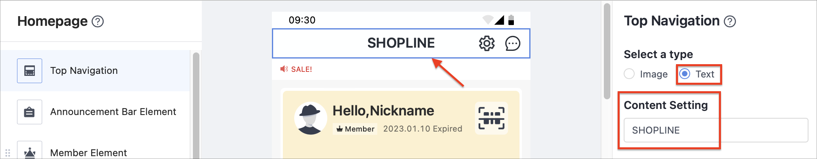Click the member avatar with hat
Image resolution: width=817 pixels, height=159 pixels.
[x=310, y=118]
